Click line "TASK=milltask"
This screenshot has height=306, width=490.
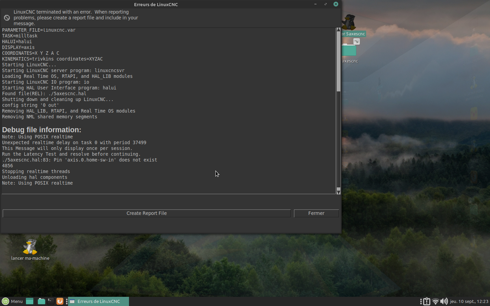[x=20, y=36]
